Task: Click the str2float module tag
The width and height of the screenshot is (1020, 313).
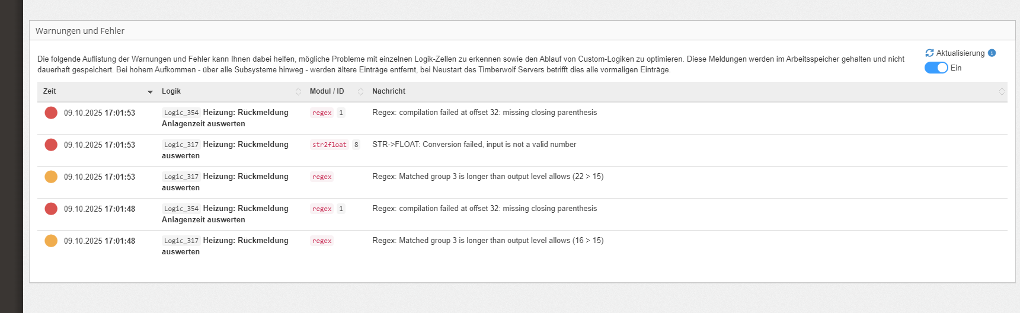Action: click(x=330, y=145)
